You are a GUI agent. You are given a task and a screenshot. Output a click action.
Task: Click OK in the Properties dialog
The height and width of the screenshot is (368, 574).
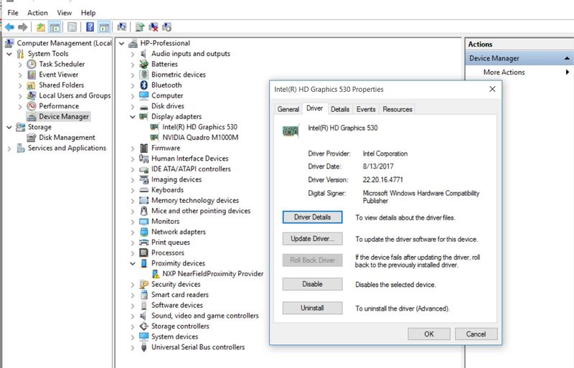pos(429,334)
